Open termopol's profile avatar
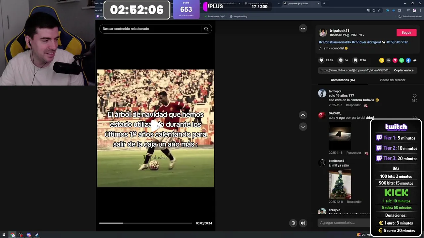 click(x=322, y=93)
